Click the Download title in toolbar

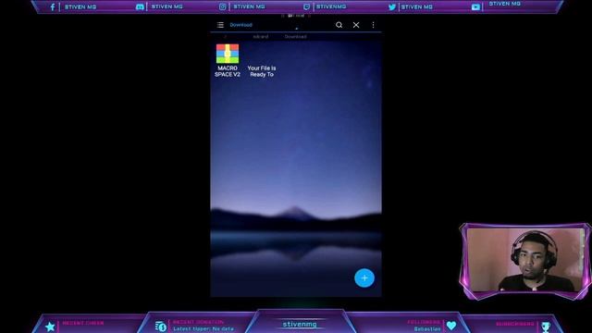point(240,25)
